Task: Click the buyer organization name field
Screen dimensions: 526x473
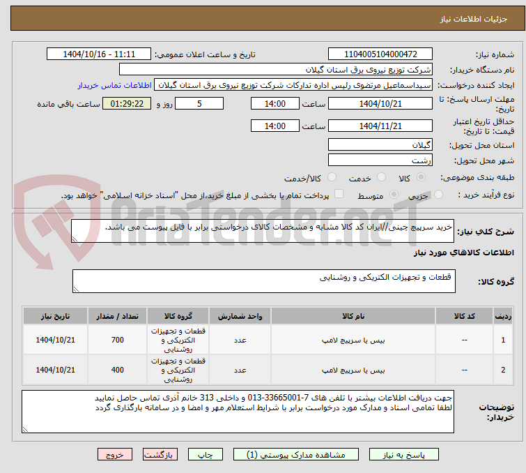Action: point(276,70)
